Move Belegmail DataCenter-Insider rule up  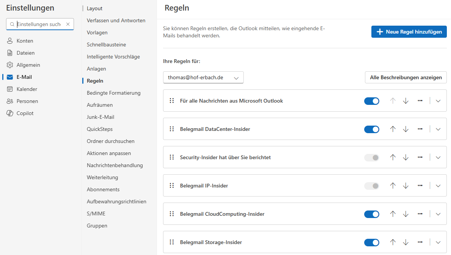click(x=393, y=129)
